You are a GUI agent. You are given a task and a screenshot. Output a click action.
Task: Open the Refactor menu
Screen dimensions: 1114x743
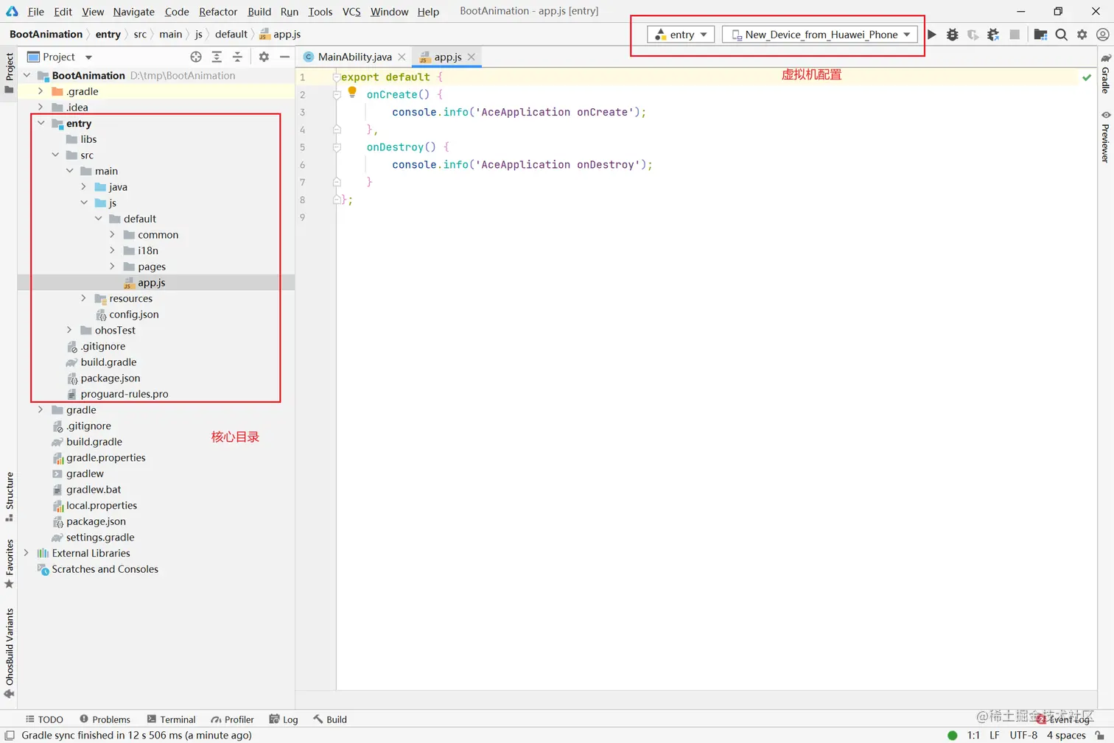click(218, 12)
